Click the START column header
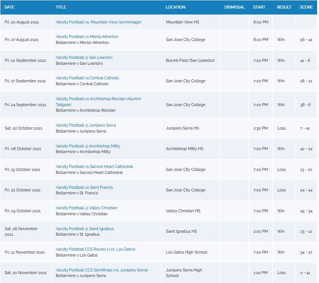 pos(259,7)
